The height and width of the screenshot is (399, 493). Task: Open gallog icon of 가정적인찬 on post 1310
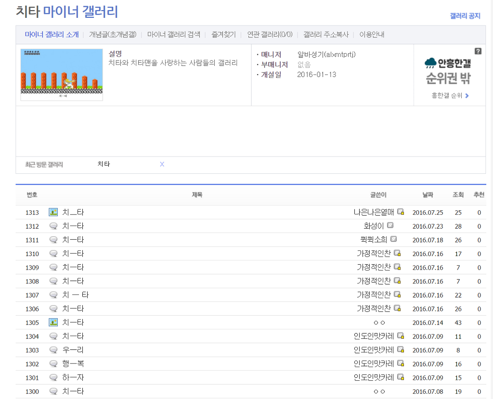tap(397, 253)
